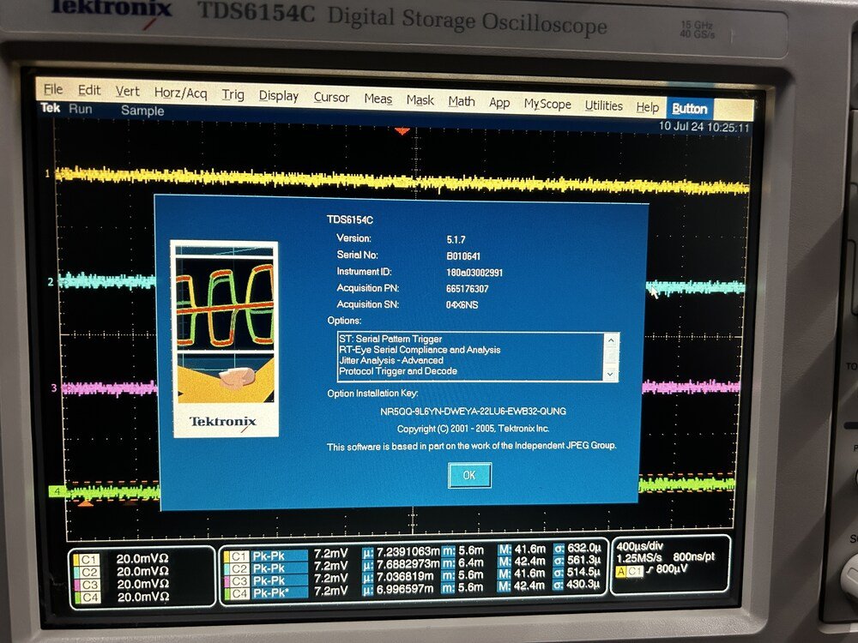The image size is (858, 643).
Task: Click the C4 sigma value 430.3µ
Action: [x=583, y=585]
